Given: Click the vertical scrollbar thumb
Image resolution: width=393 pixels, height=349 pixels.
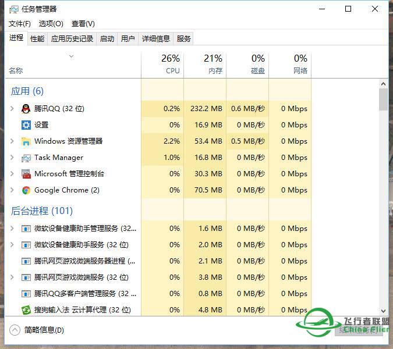Looking at the screenshot, I should 383,99.
